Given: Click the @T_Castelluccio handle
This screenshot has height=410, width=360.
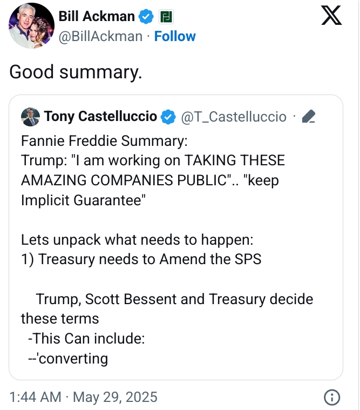Looking at the screenshot, I should (233, 116).
